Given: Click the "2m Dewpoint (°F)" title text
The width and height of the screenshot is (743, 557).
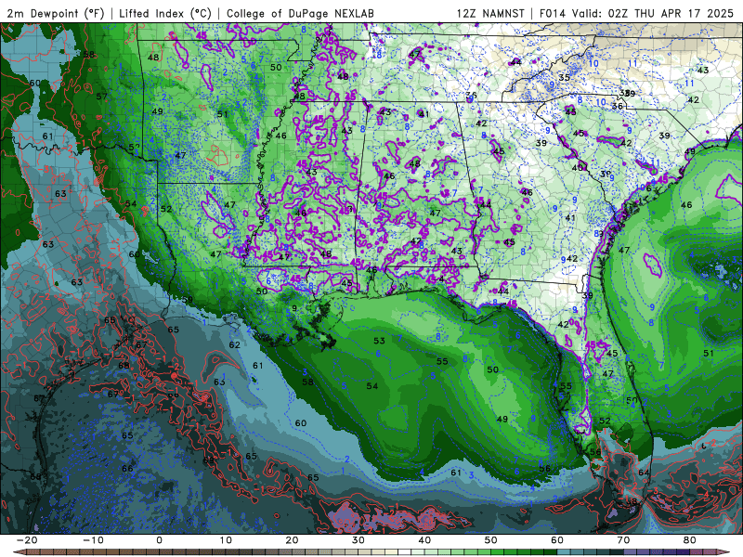Looking at the screenshot, I should (x=55, y=13).
